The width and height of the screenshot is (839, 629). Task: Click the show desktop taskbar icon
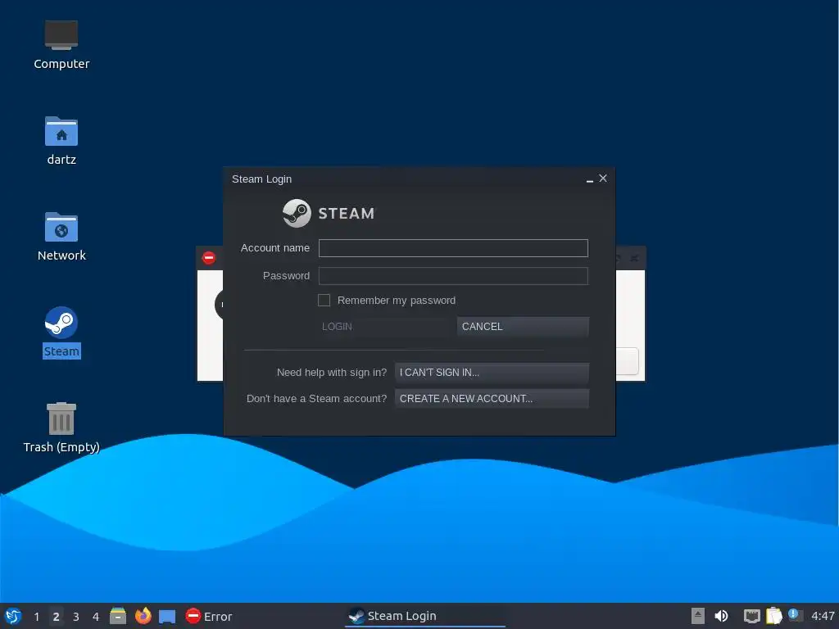coord(167,616)
